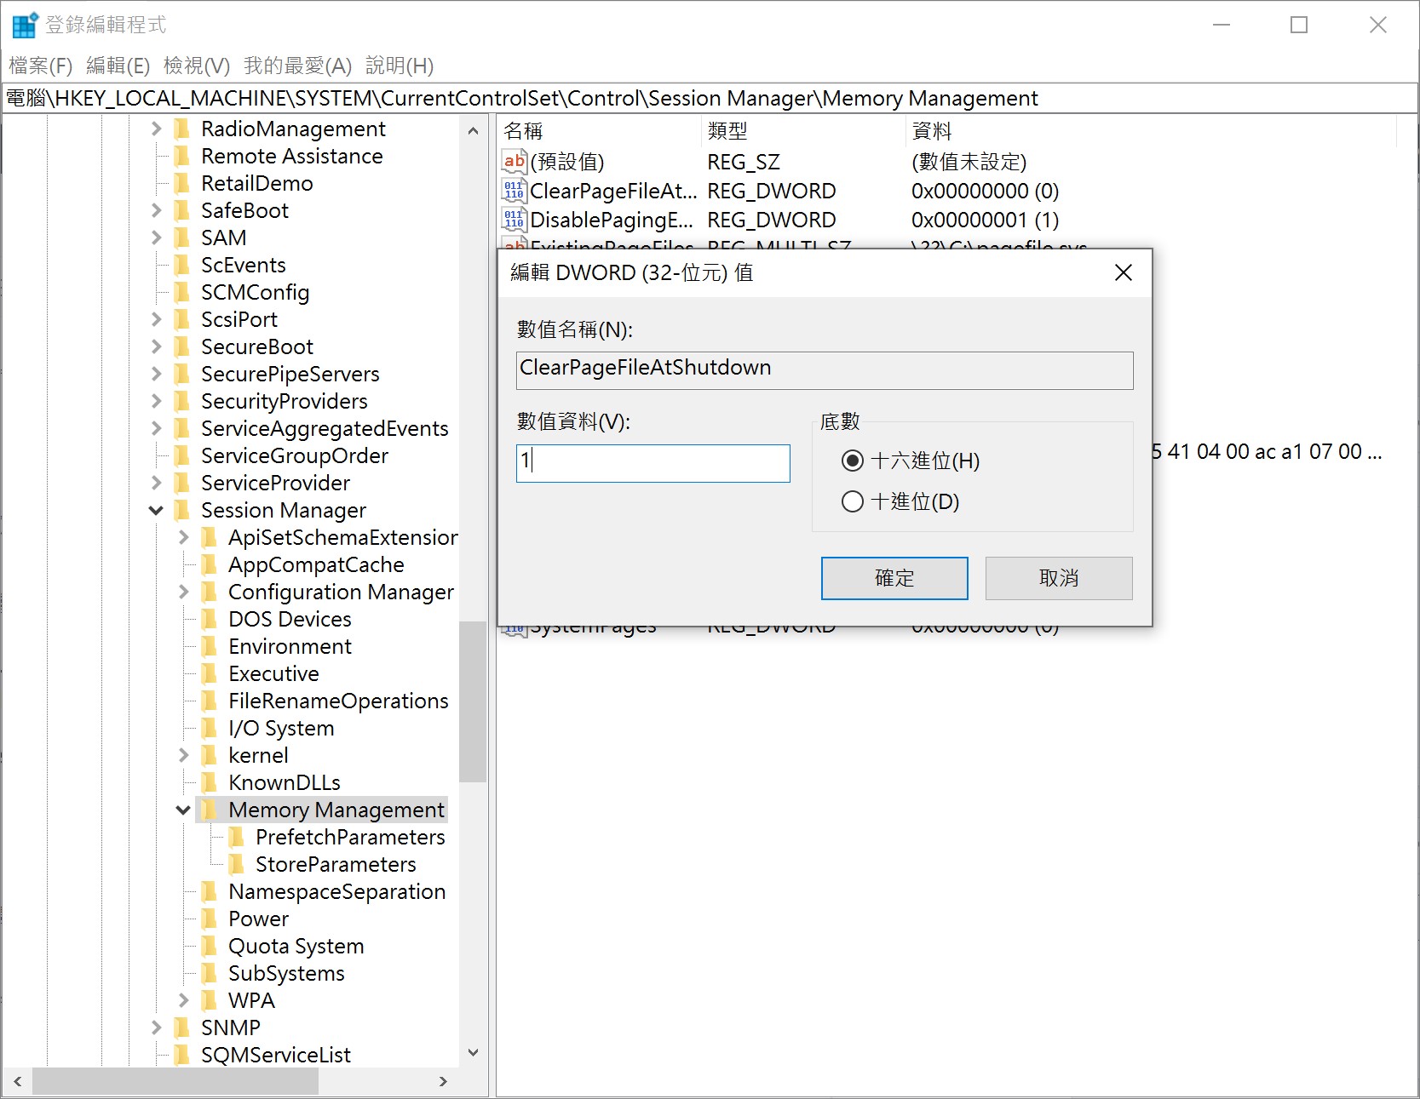Click the Memory Management folder icon

click(x=210, y=810)
